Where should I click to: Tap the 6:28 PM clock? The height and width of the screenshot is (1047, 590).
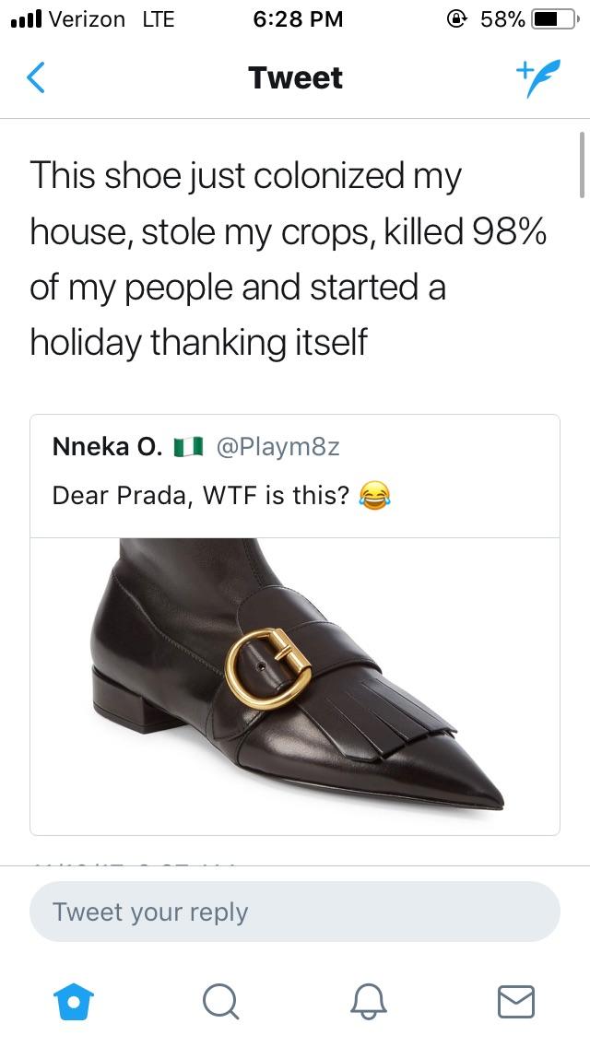[296, 18]
